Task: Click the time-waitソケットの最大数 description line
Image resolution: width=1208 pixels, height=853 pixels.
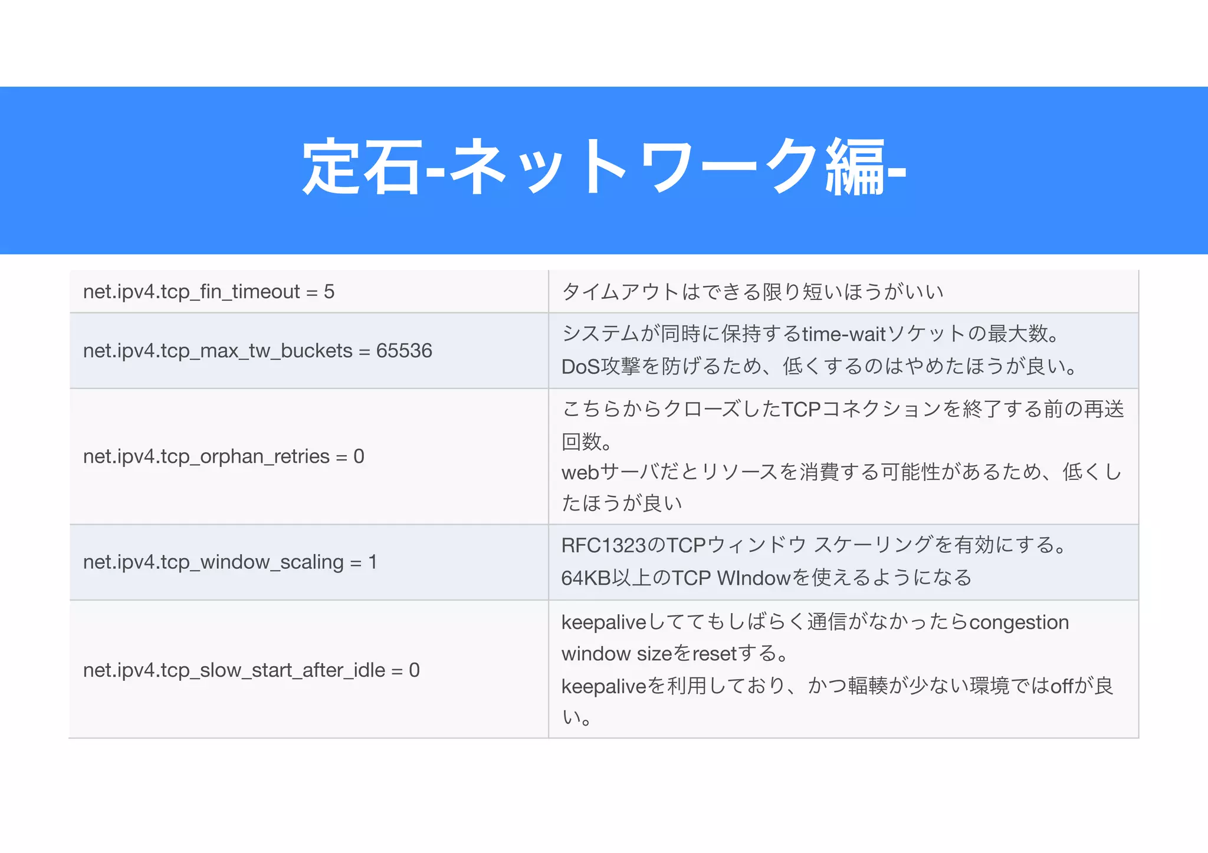Action: tap(811, 334)
